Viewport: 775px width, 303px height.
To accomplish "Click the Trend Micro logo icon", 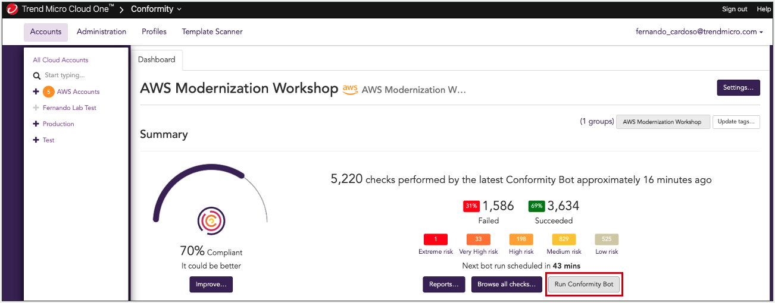I will point(11,10).
